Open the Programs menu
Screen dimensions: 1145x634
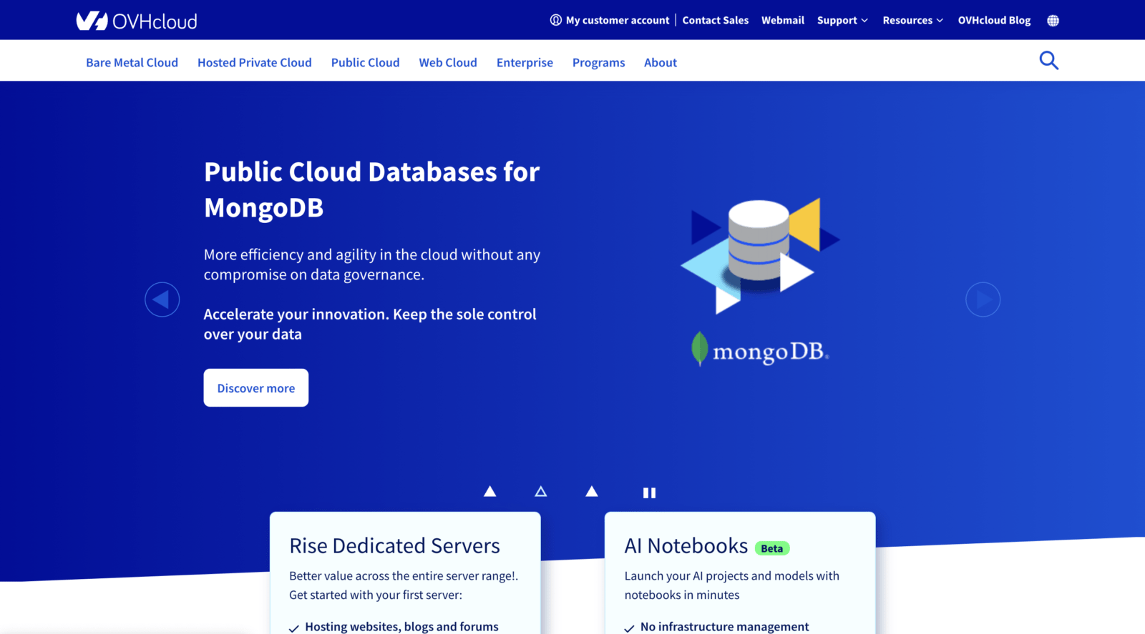598,63
